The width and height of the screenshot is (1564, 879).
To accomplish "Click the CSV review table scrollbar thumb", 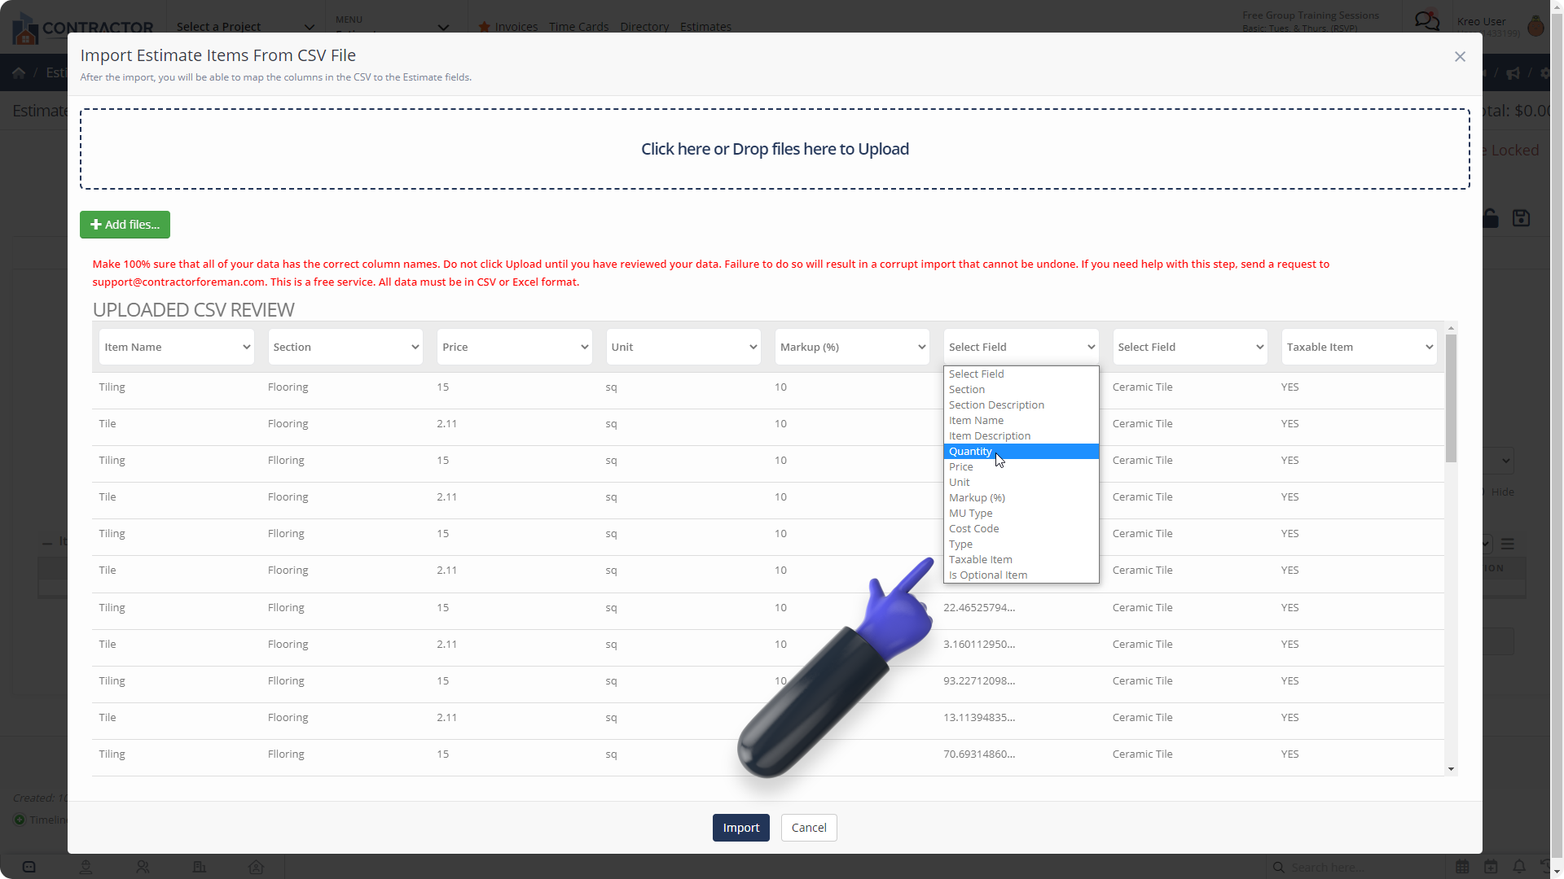I will pyautogui.click(x=1451, y=398).
